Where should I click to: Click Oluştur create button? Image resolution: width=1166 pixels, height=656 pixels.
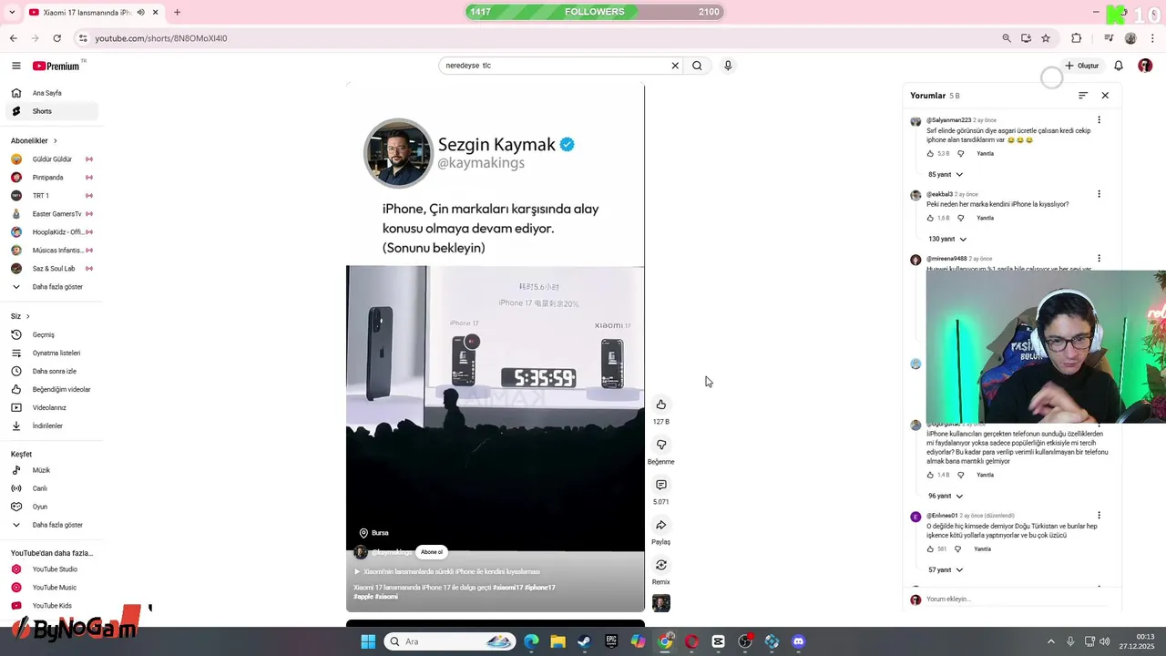pyautogui.click(x=1083, y=66)
